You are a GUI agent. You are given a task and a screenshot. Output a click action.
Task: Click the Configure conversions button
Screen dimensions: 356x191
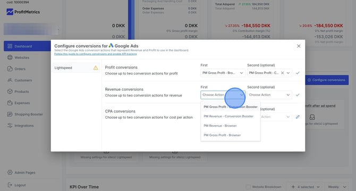click(x=327, y=80)
